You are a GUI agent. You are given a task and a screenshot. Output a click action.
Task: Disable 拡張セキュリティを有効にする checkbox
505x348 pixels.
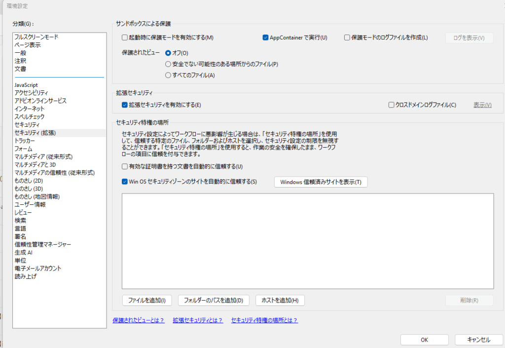125,105
